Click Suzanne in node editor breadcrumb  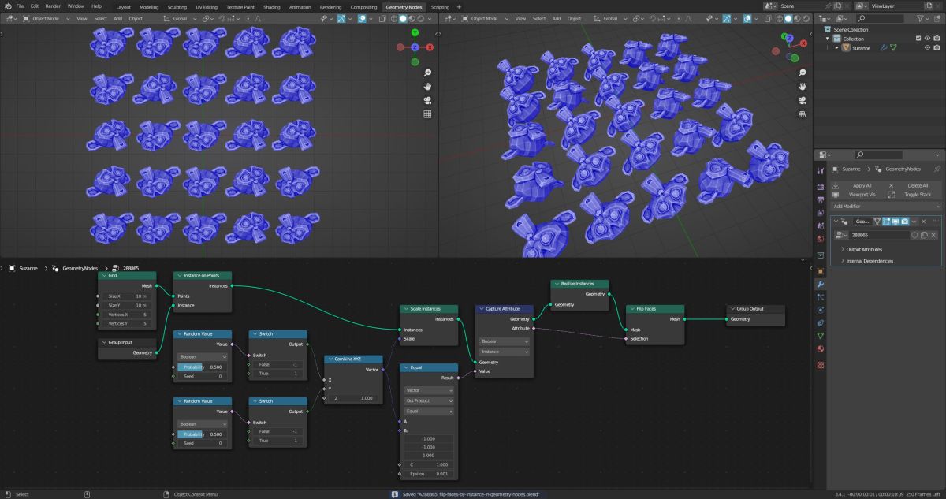(x=28, y=268)
